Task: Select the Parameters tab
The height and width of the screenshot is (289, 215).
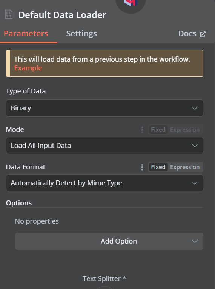Action: click(26, 34)
